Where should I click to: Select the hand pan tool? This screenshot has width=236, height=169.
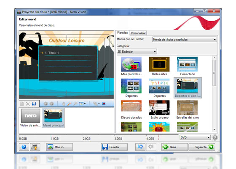pyautogui.click(x=64, y=104)
